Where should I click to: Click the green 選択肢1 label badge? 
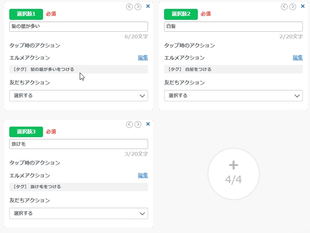26,14
